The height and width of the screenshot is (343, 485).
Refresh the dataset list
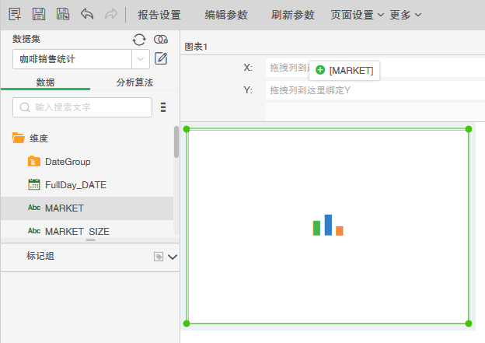139,40
